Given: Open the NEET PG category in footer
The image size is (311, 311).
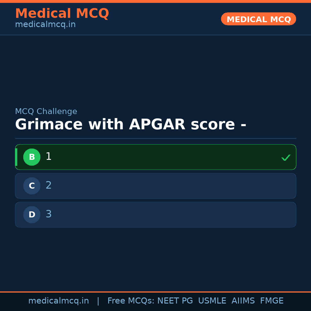Looking at the screenshot, I should pos(175,301).
